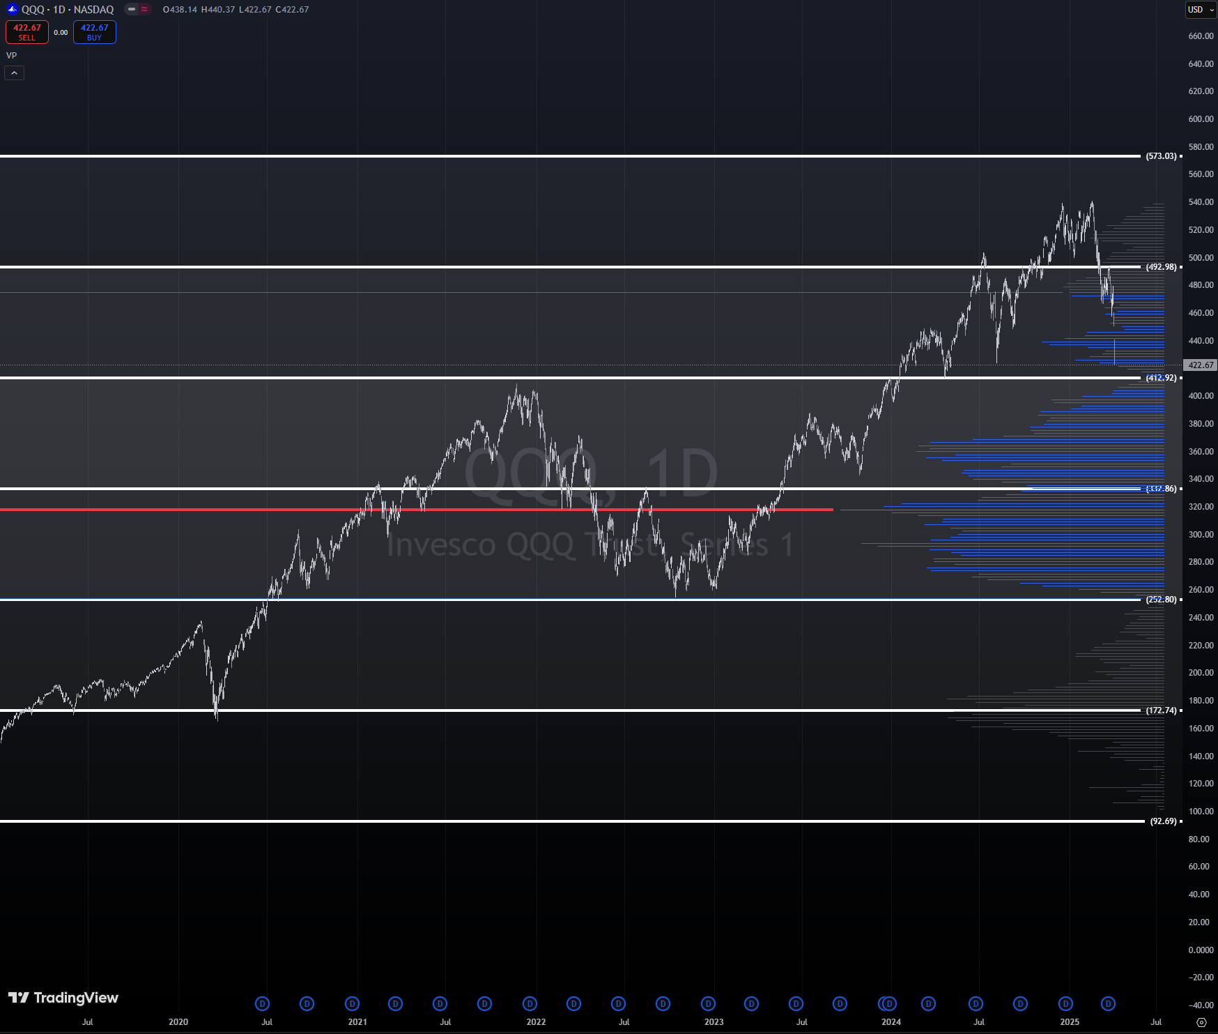
Task: Open the September 2021 dividend marker
Action: (x=484, y=1003)
